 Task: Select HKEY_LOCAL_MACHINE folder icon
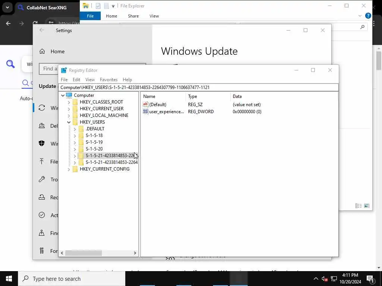(75, 115)
